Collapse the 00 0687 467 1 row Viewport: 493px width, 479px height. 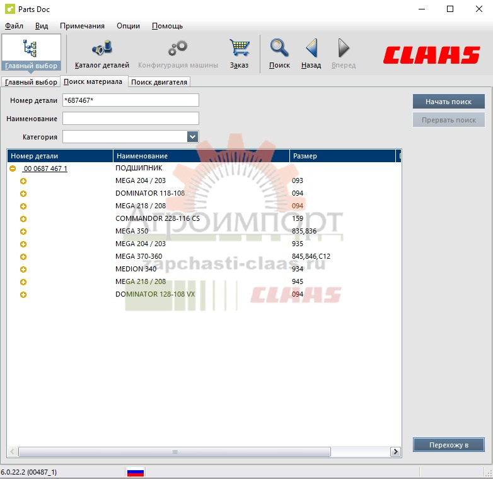click(13, 169)
